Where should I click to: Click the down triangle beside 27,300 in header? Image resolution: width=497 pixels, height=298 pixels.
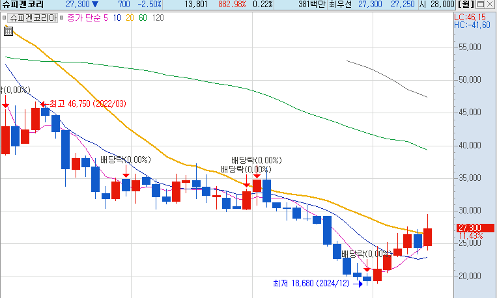(95, 5)
